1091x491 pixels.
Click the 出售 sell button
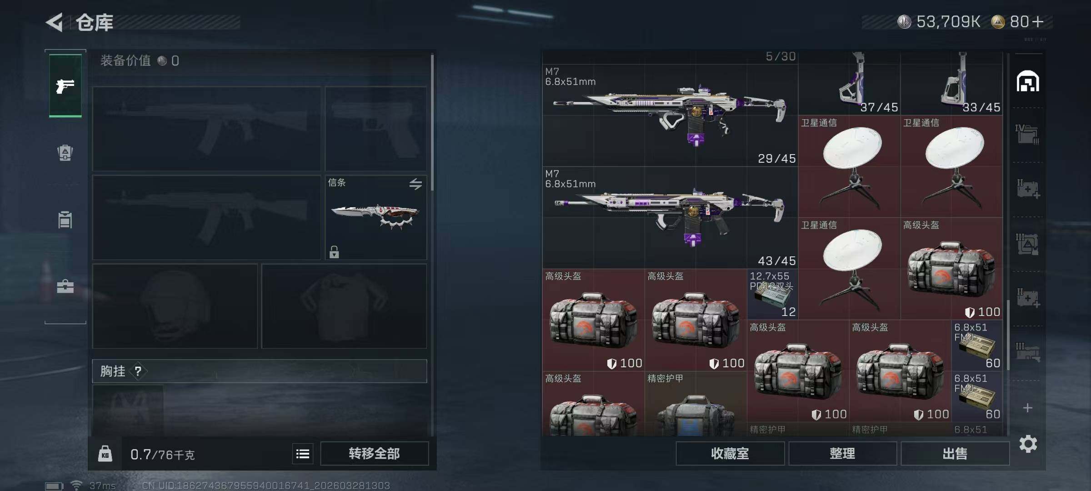click(x=955, y=453)
